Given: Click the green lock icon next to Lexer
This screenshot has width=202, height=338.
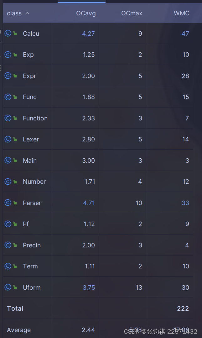Looking at the screenshot, I should click(15, 139).
